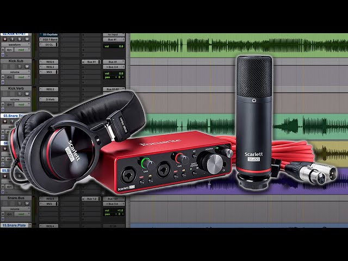Mute the Snare.Bus track

point(27,203)
